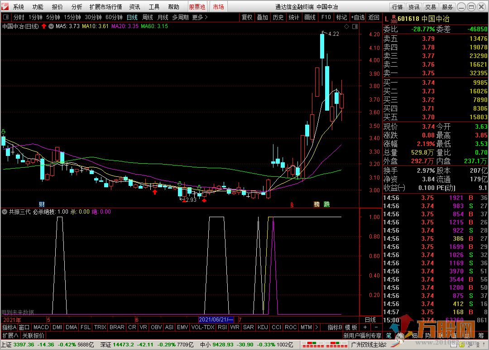Click the 榜 marker below candles
This screenshot has width=489, height=350.
click(317, 204)
